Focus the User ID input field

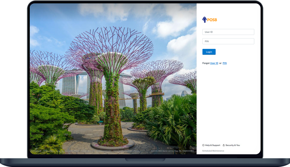[x=228, y=32]
